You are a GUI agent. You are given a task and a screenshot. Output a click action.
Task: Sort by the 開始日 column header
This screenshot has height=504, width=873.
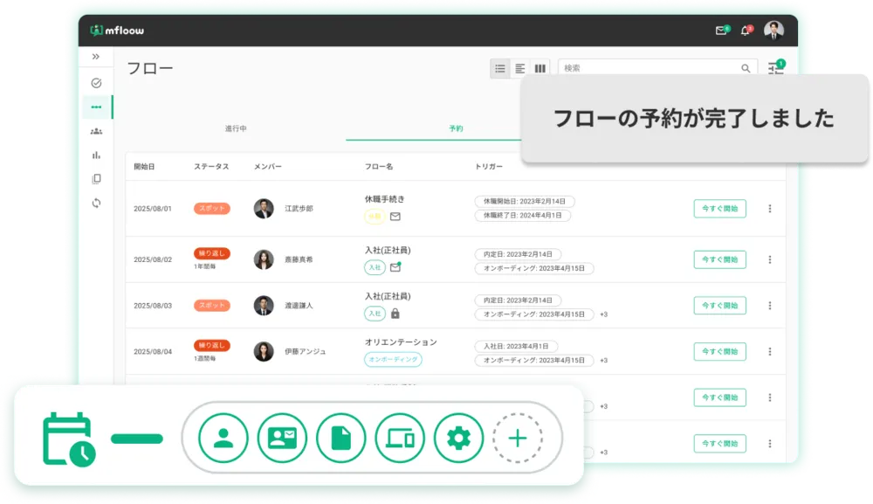click(144, 167)
